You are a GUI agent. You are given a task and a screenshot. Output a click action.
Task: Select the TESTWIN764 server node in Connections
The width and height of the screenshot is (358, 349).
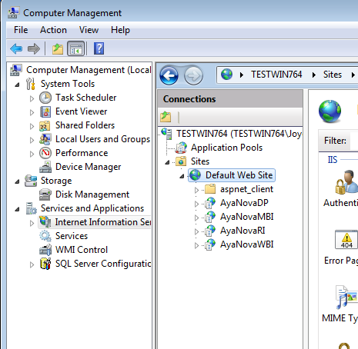(x=239, y=134)
